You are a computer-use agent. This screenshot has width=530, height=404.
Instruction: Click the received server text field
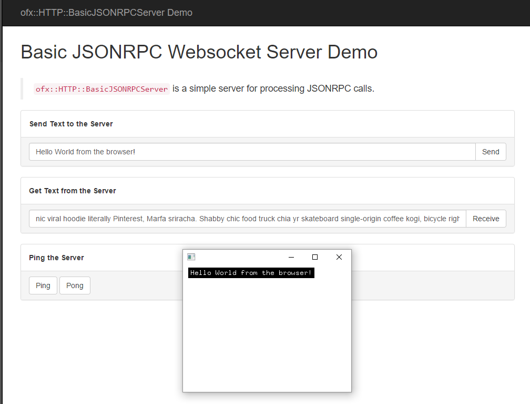(247, 219)
